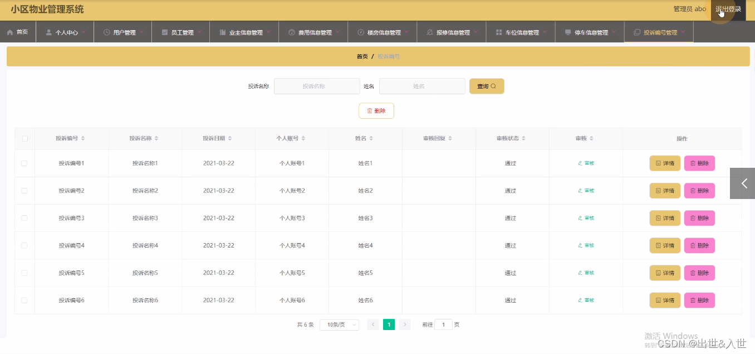
Task: Expand the 用户管理 menu arrow
Action: [141, 32]
